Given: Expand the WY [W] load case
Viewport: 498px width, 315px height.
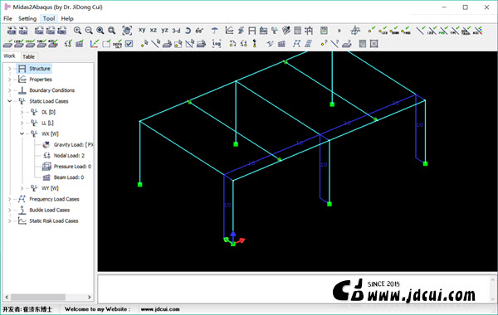Looking at the screenshot, I should 22,188.
